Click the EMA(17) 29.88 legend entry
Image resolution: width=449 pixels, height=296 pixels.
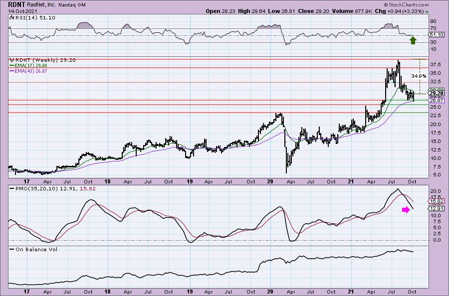tap(28, 65)
